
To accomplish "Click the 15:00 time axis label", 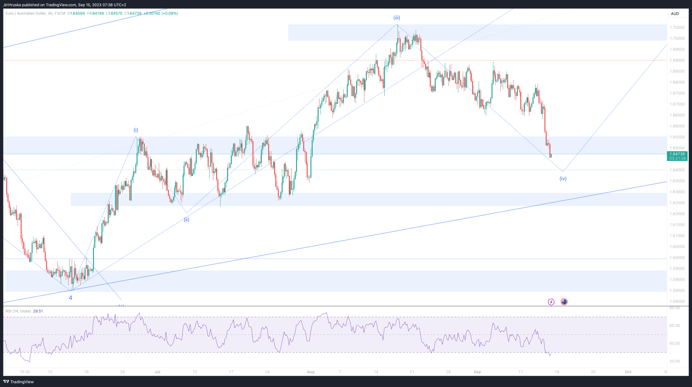I will pos(25,372).
